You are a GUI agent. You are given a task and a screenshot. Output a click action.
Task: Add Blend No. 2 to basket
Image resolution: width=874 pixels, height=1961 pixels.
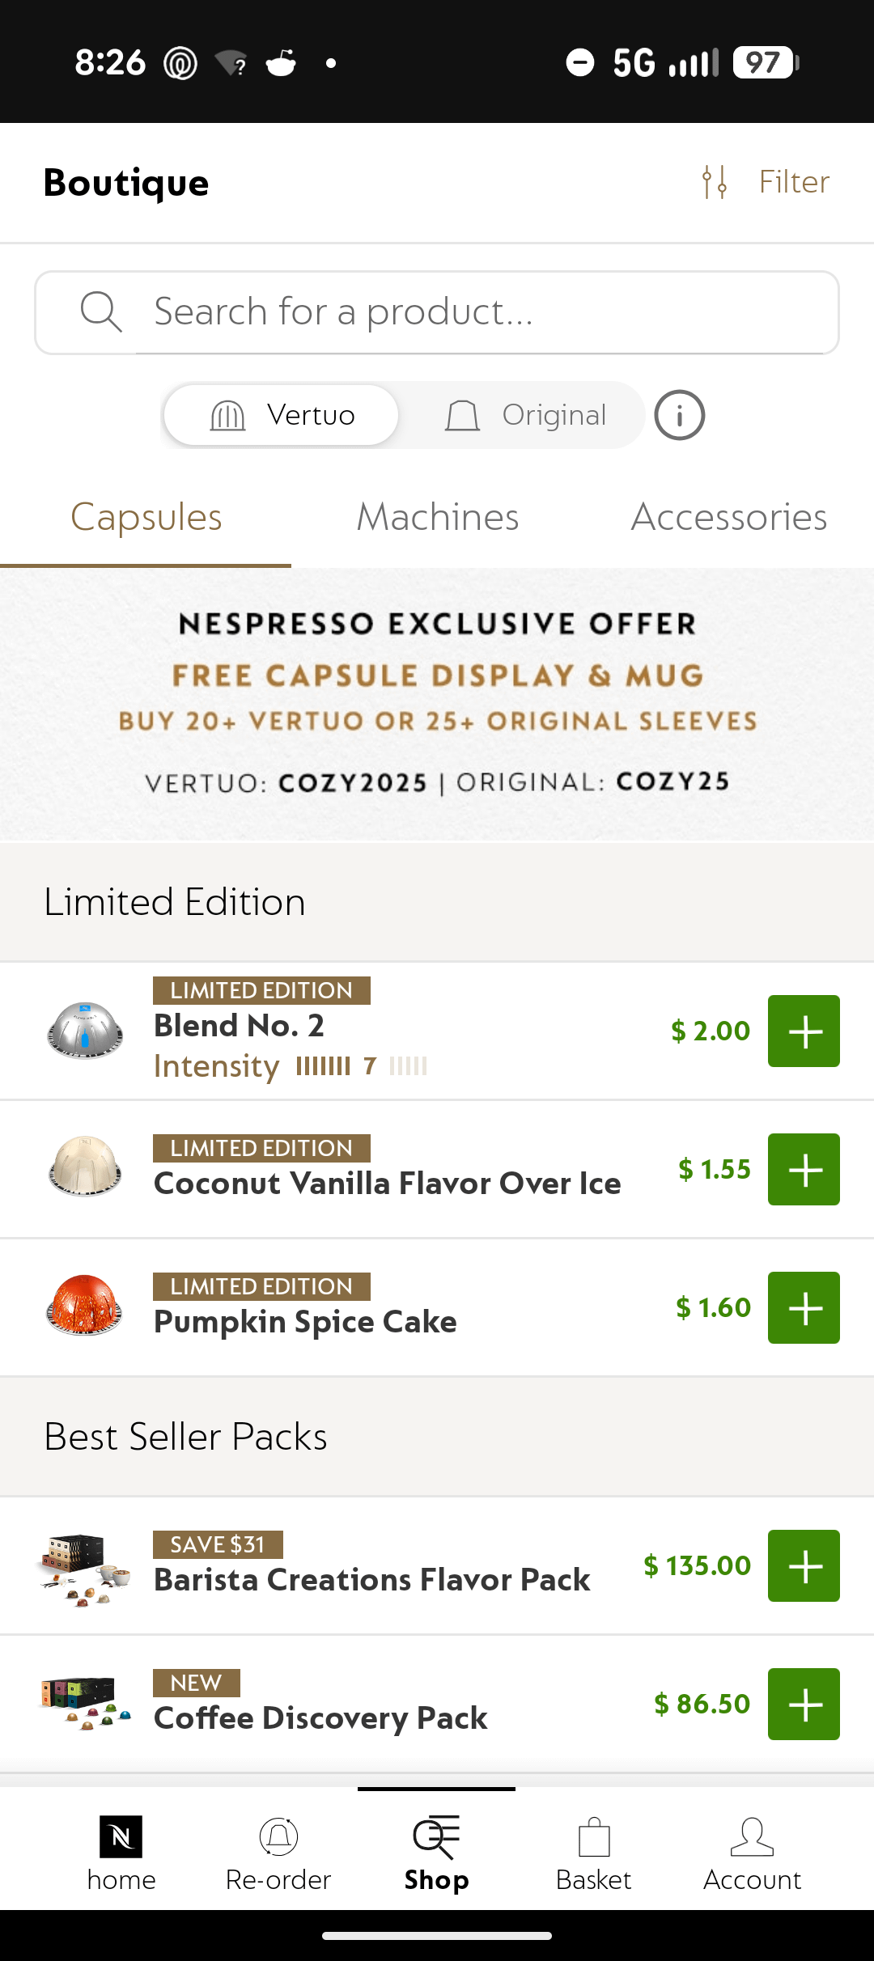pos(804,1031)
